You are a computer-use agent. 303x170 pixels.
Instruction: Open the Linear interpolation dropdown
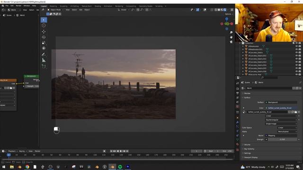(281, 116)
